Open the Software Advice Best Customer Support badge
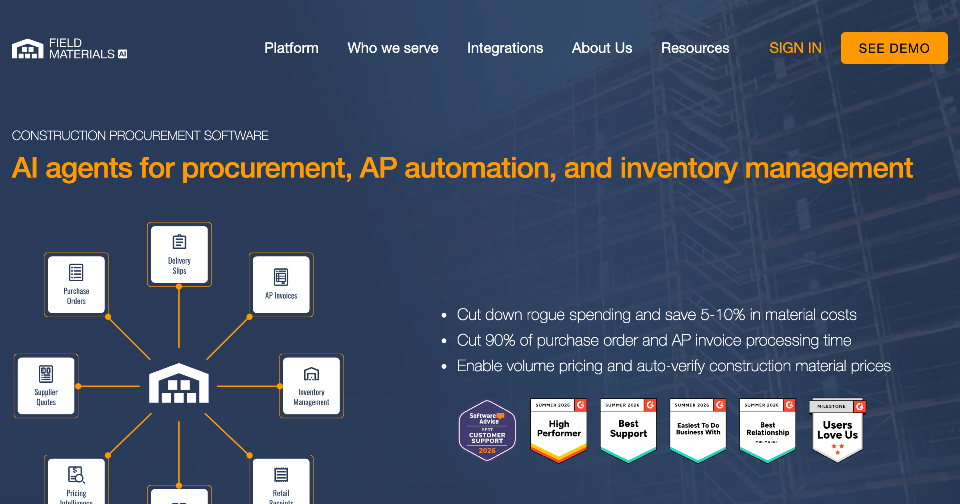 (x=487, y=430)
